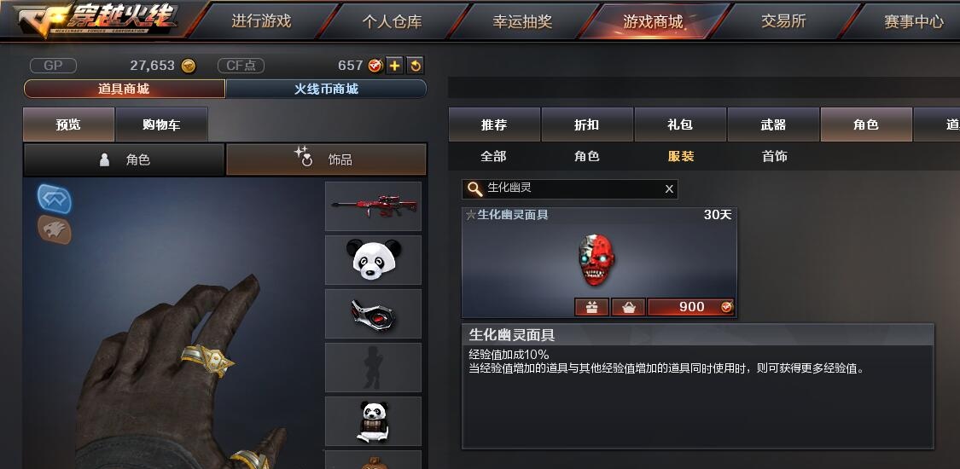960x469 pixels.
Task: Switch to the 火线币商城 store toggle
Action: coord(326,89)
